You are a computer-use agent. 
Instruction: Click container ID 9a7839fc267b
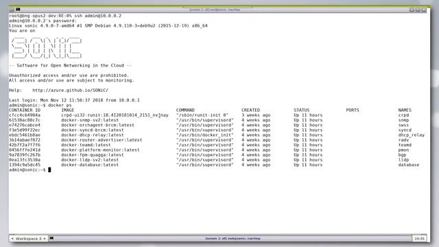25,155
